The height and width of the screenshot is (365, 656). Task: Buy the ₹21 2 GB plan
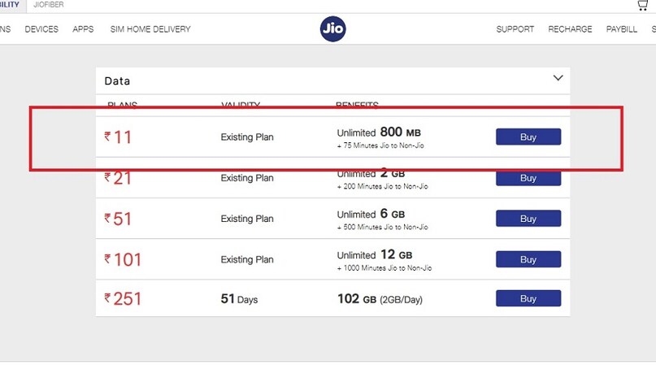pyautogui.click(x=528, y=178)
